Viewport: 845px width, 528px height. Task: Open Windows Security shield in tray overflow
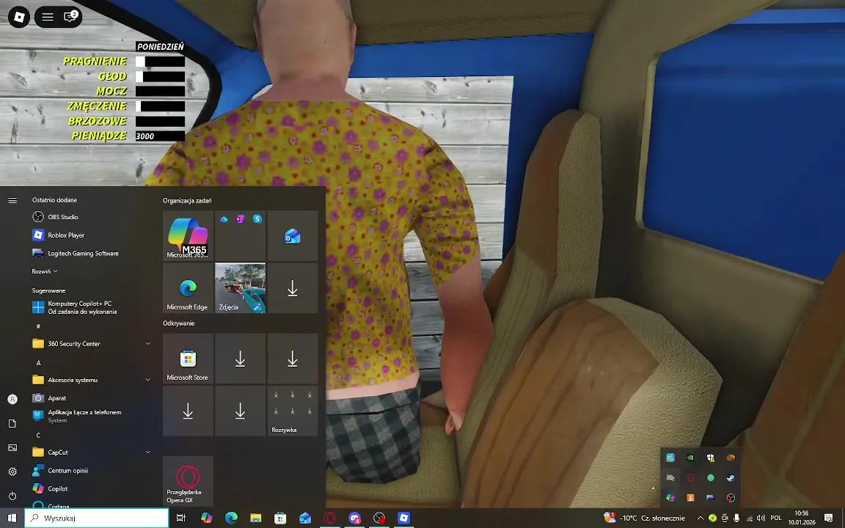[711, 458]
